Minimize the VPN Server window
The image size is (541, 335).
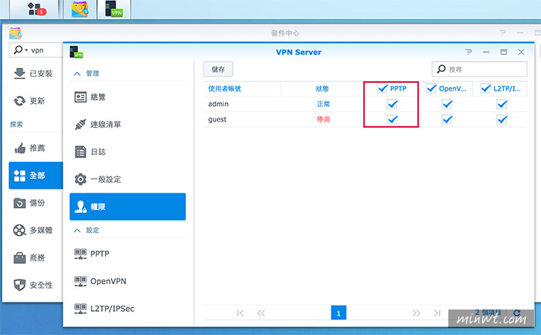click(486, 52)
